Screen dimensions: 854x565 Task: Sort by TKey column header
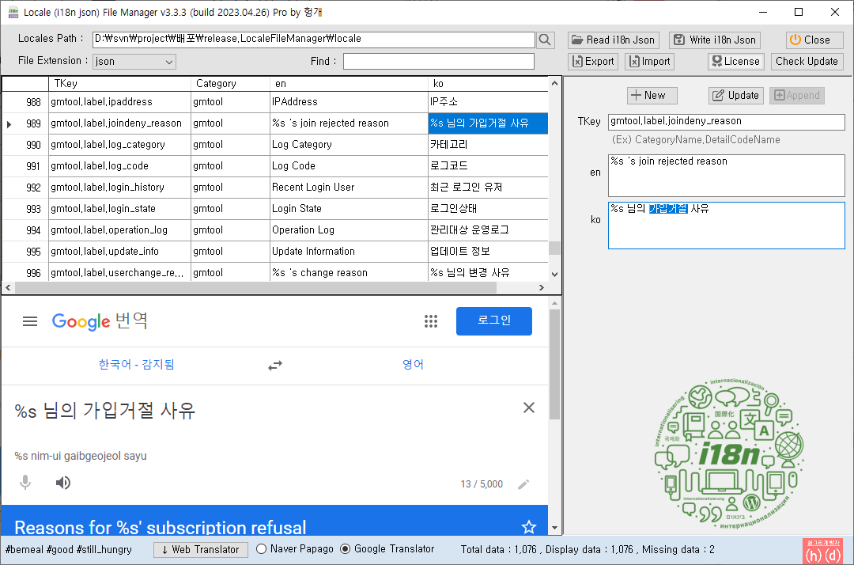[120, 83]
